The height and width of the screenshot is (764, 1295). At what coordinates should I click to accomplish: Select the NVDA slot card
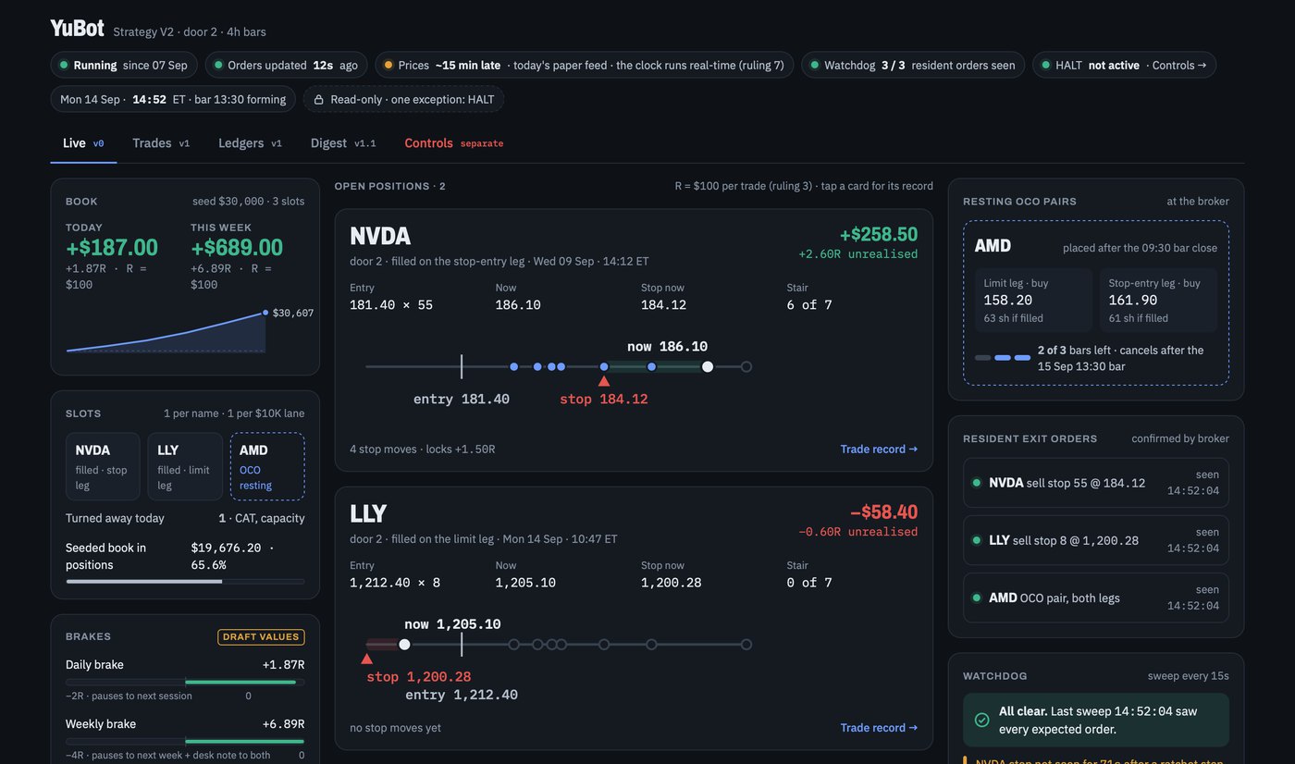coord(103,466)
